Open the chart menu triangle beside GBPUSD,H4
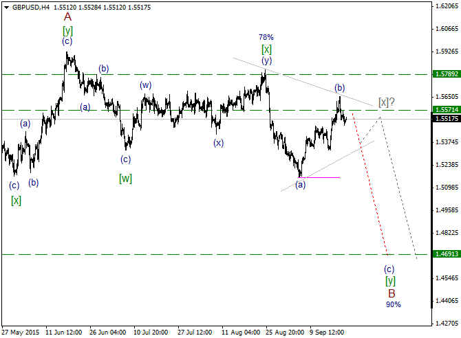This screenshot has width=461, height=338. 6,8
